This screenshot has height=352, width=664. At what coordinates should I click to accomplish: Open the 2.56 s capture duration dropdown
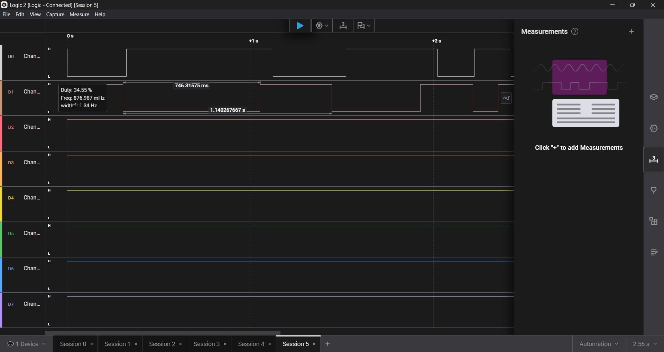[645, 344]
